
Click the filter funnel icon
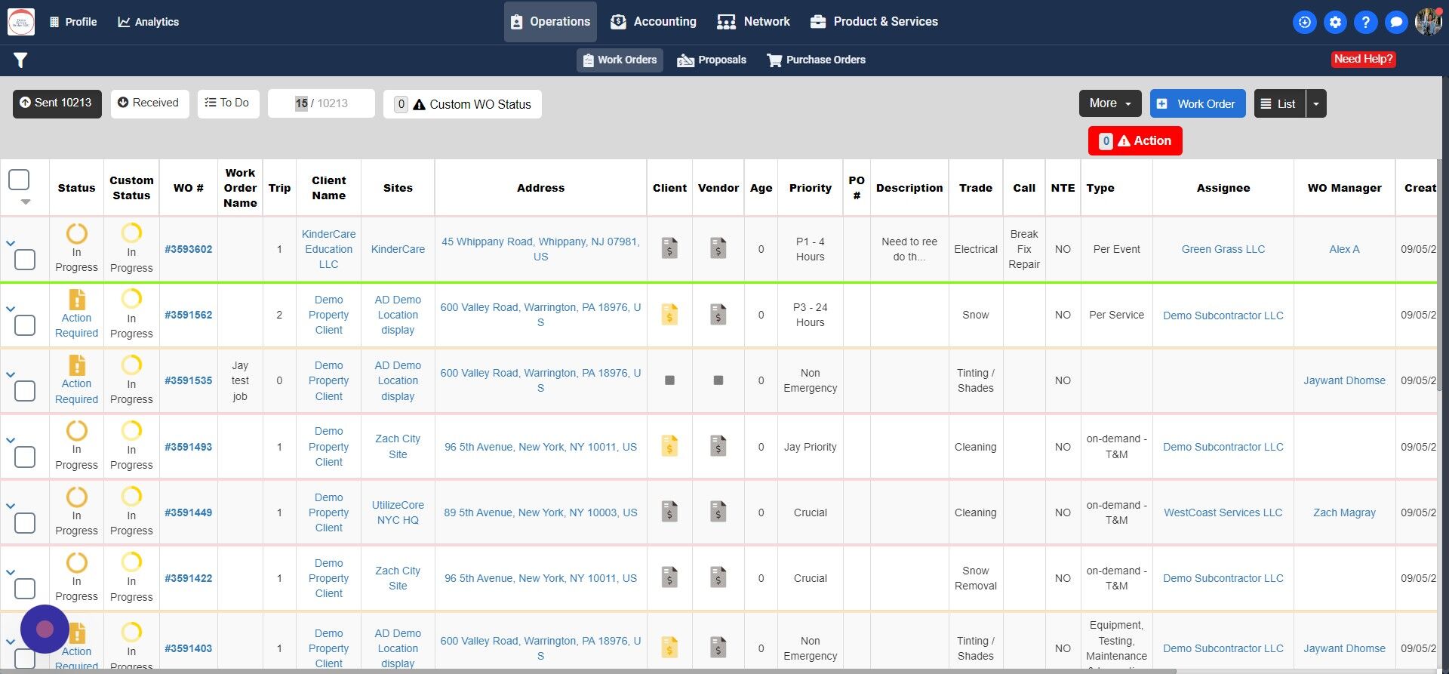20,60
